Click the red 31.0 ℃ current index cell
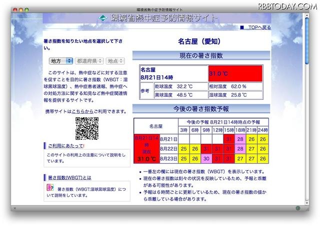The height and width of the screenshot is (226, 320). click(235, 73)
